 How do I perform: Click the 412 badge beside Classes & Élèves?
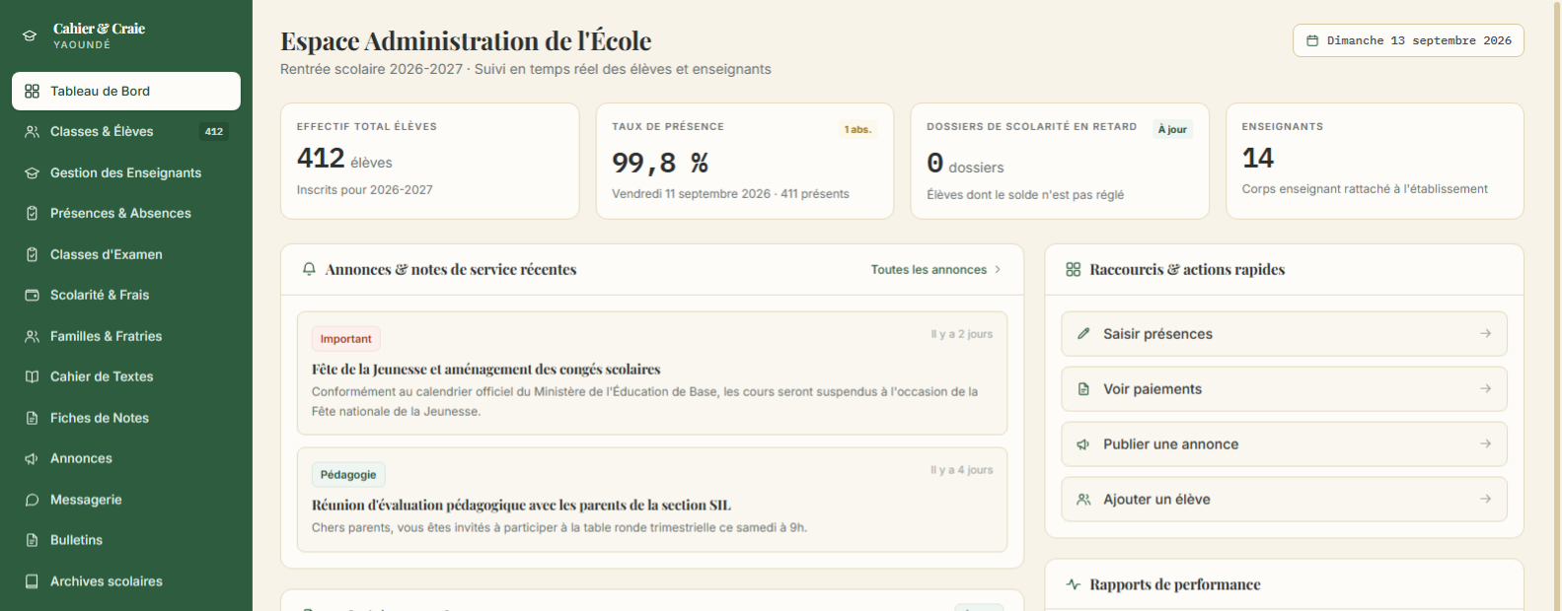pyautogui.click(x=214, y=132)
